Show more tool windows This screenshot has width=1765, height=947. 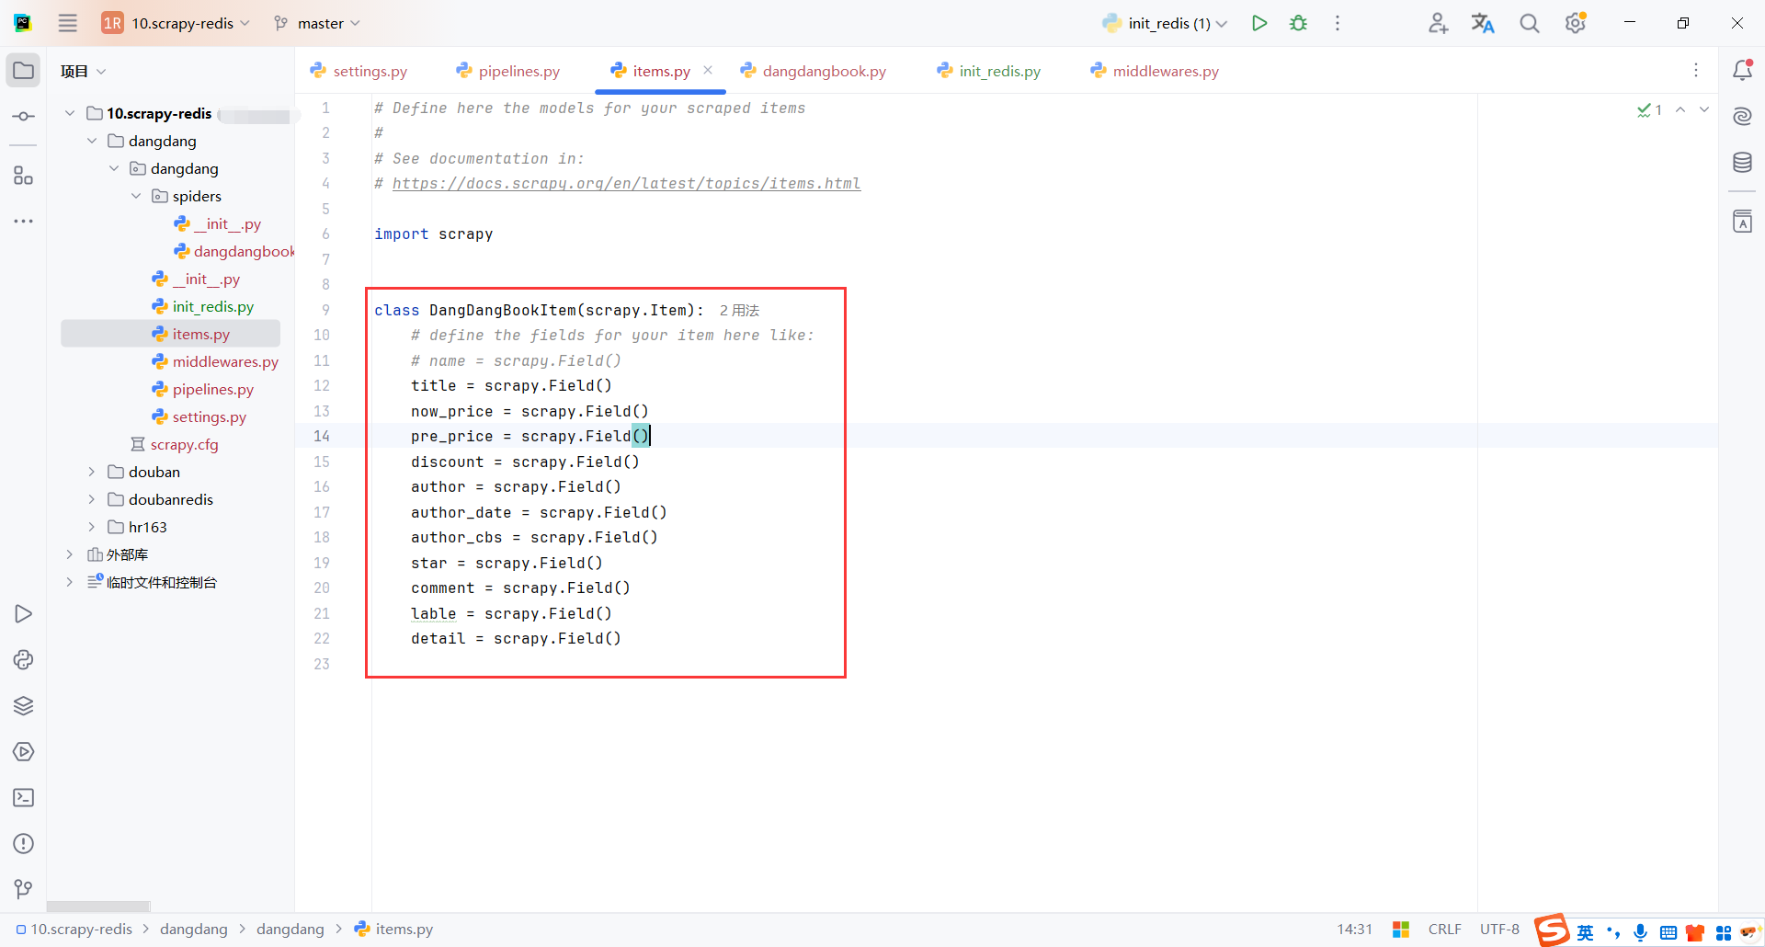click(x=23, y=222)
